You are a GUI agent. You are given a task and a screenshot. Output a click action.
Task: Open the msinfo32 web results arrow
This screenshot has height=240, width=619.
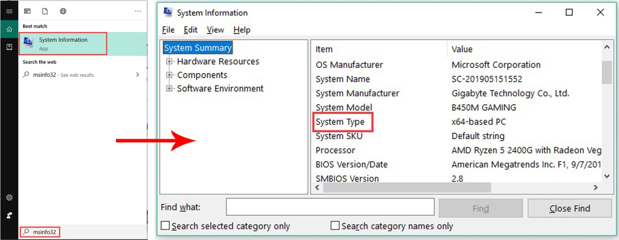[x=138, y=75]
